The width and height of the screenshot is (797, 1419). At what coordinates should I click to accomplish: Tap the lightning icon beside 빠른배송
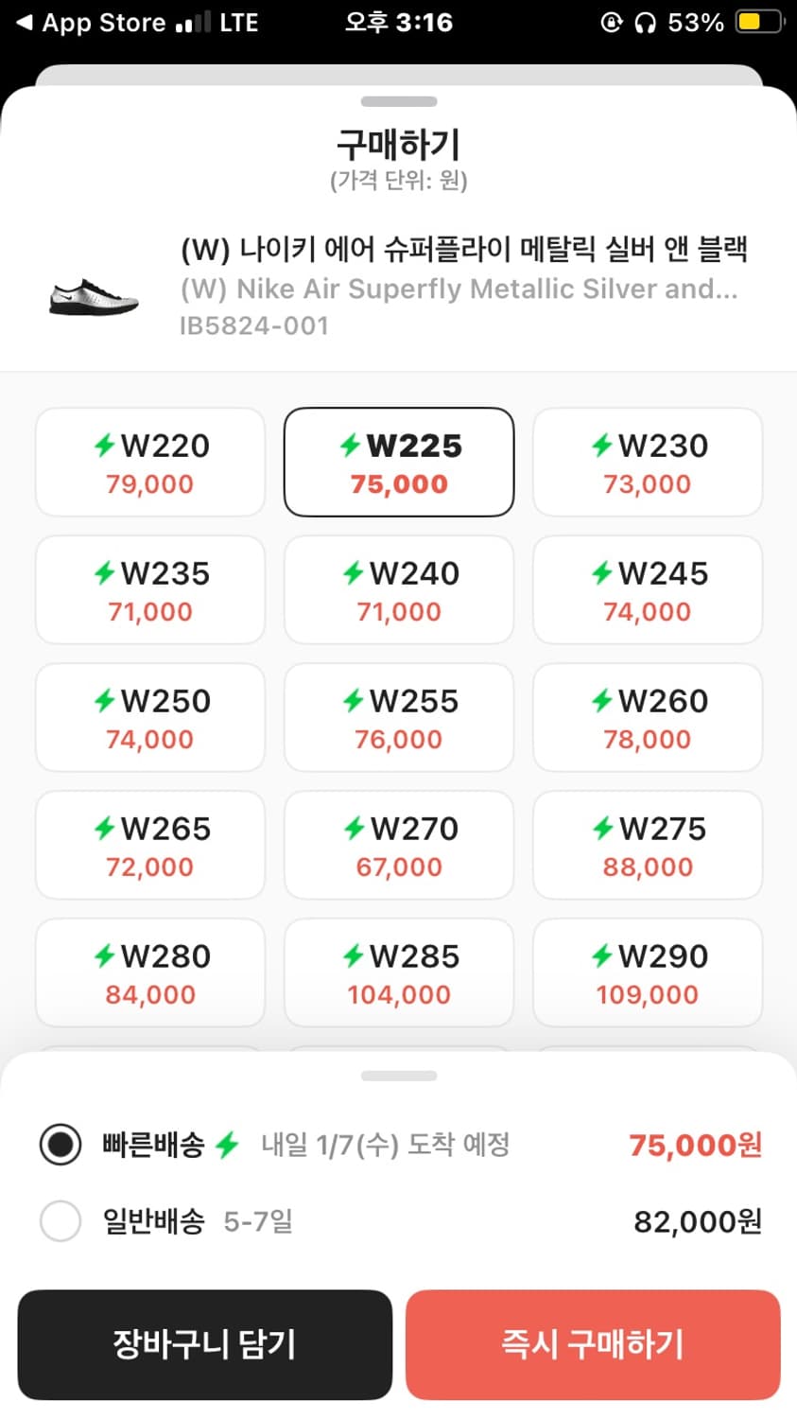click(227, 1146)
